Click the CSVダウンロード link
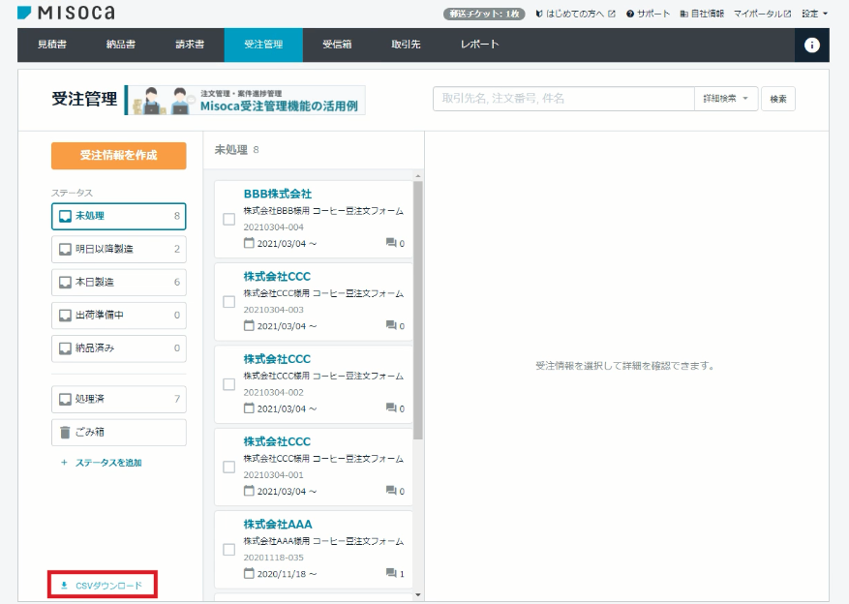The height and width of the screenshot is (604, 849). click(x=103, y=585)
